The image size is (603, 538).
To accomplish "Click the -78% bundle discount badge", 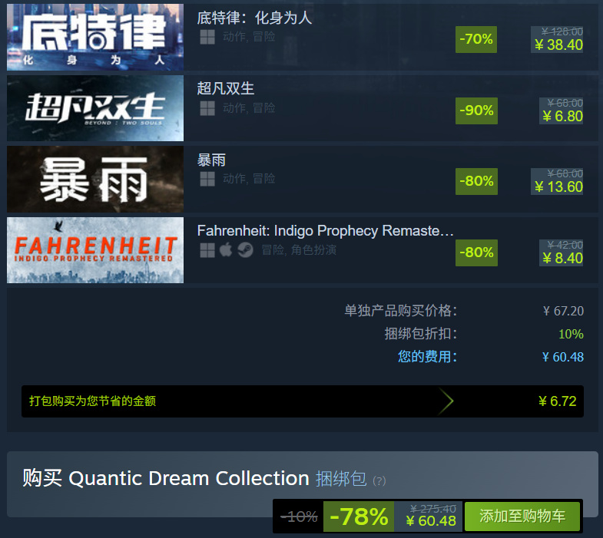I will click(x=359, y=517).
